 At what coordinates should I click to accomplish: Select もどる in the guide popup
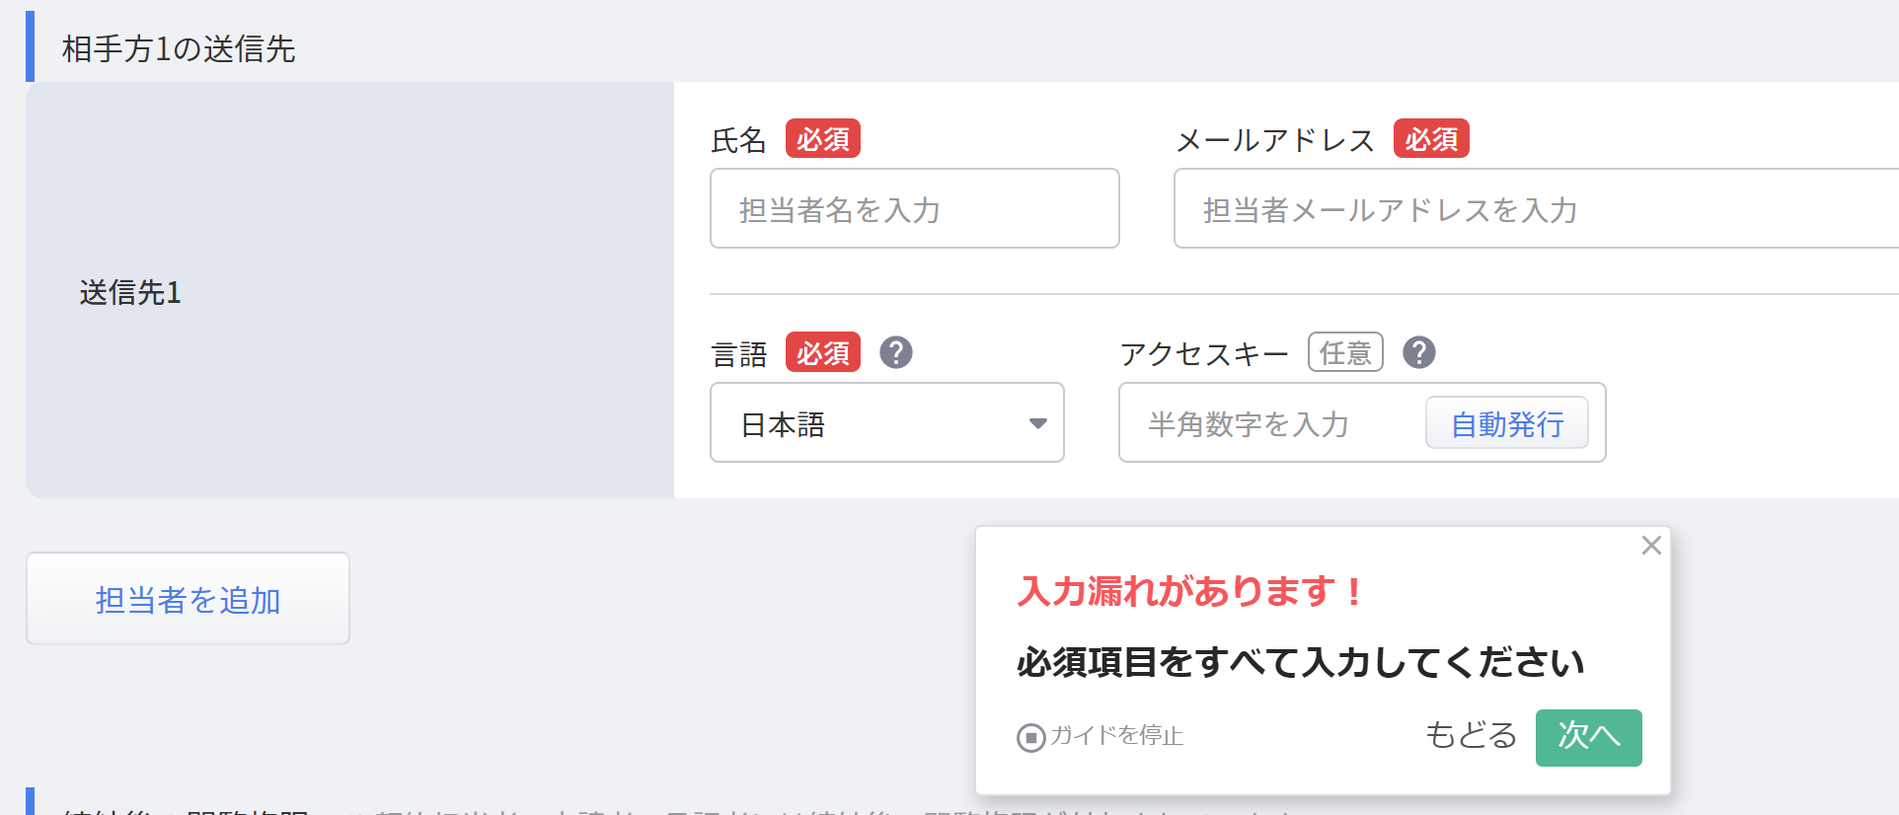point(1471,736)
